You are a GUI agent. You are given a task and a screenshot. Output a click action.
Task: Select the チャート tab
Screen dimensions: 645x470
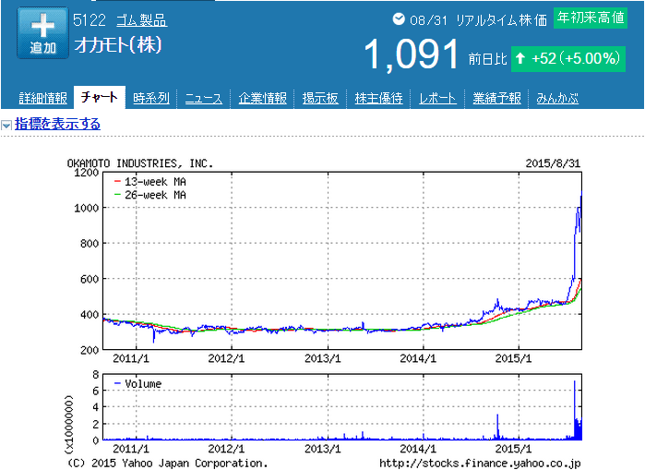(x=100, y=98)
